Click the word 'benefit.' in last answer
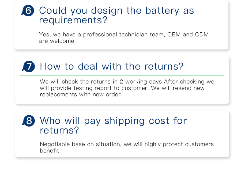This screenshot has height=179, width=241. (50, 151)
